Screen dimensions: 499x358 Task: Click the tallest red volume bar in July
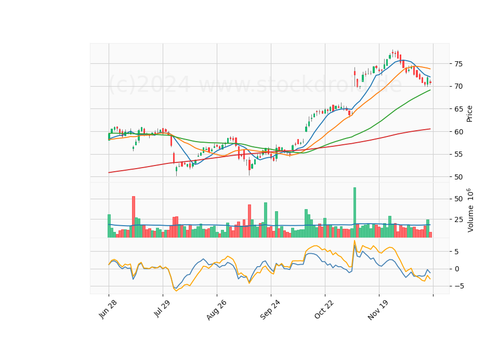click(134, 217)
